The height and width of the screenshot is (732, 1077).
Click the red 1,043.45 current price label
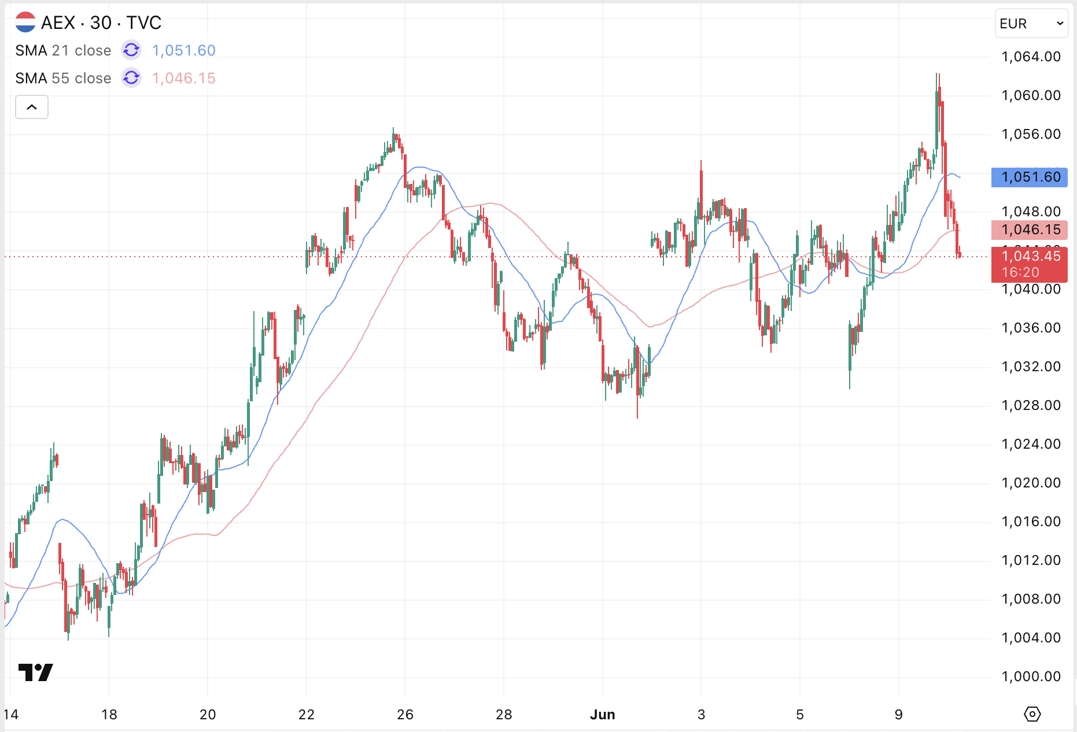[x=1030, y=264]
